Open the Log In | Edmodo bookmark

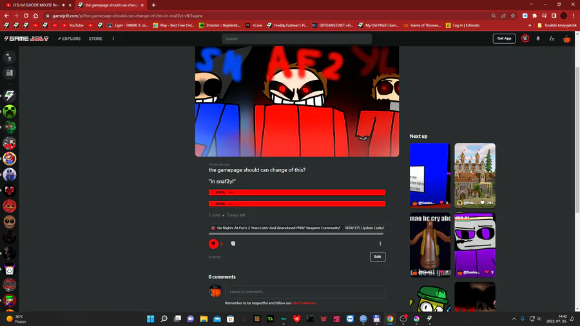463,25
